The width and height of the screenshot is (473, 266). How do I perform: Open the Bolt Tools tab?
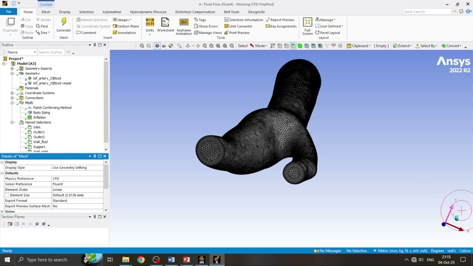click(x=232, y=12)
